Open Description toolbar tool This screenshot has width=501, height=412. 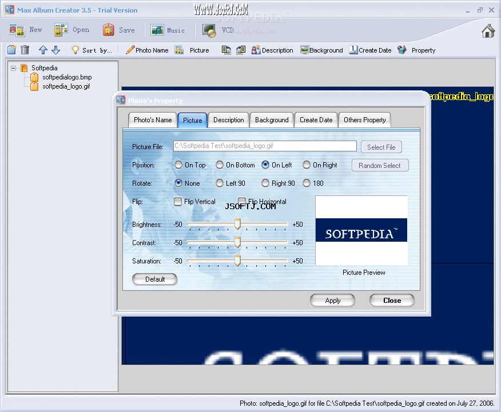click(x=272, y=50)
